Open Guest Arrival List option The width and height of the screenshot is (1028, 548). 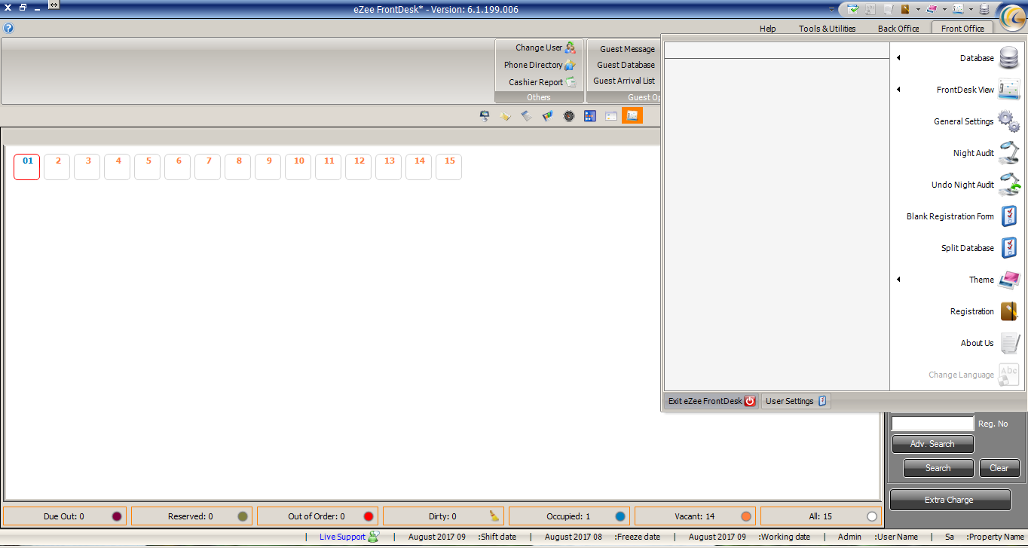pos(624,81)
